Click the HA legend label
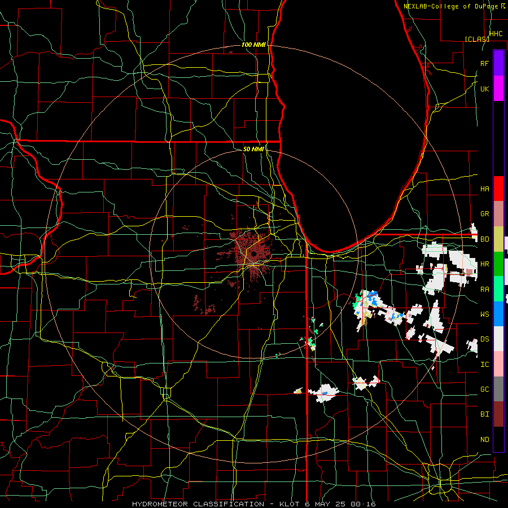Image resolution: width=508 pixels, height=508 pixels. click(484, 189)
